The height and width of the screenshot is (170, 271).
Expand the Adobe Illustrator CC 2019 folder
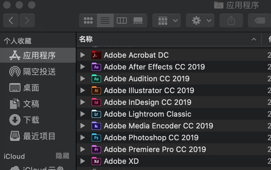pos(83,90)
